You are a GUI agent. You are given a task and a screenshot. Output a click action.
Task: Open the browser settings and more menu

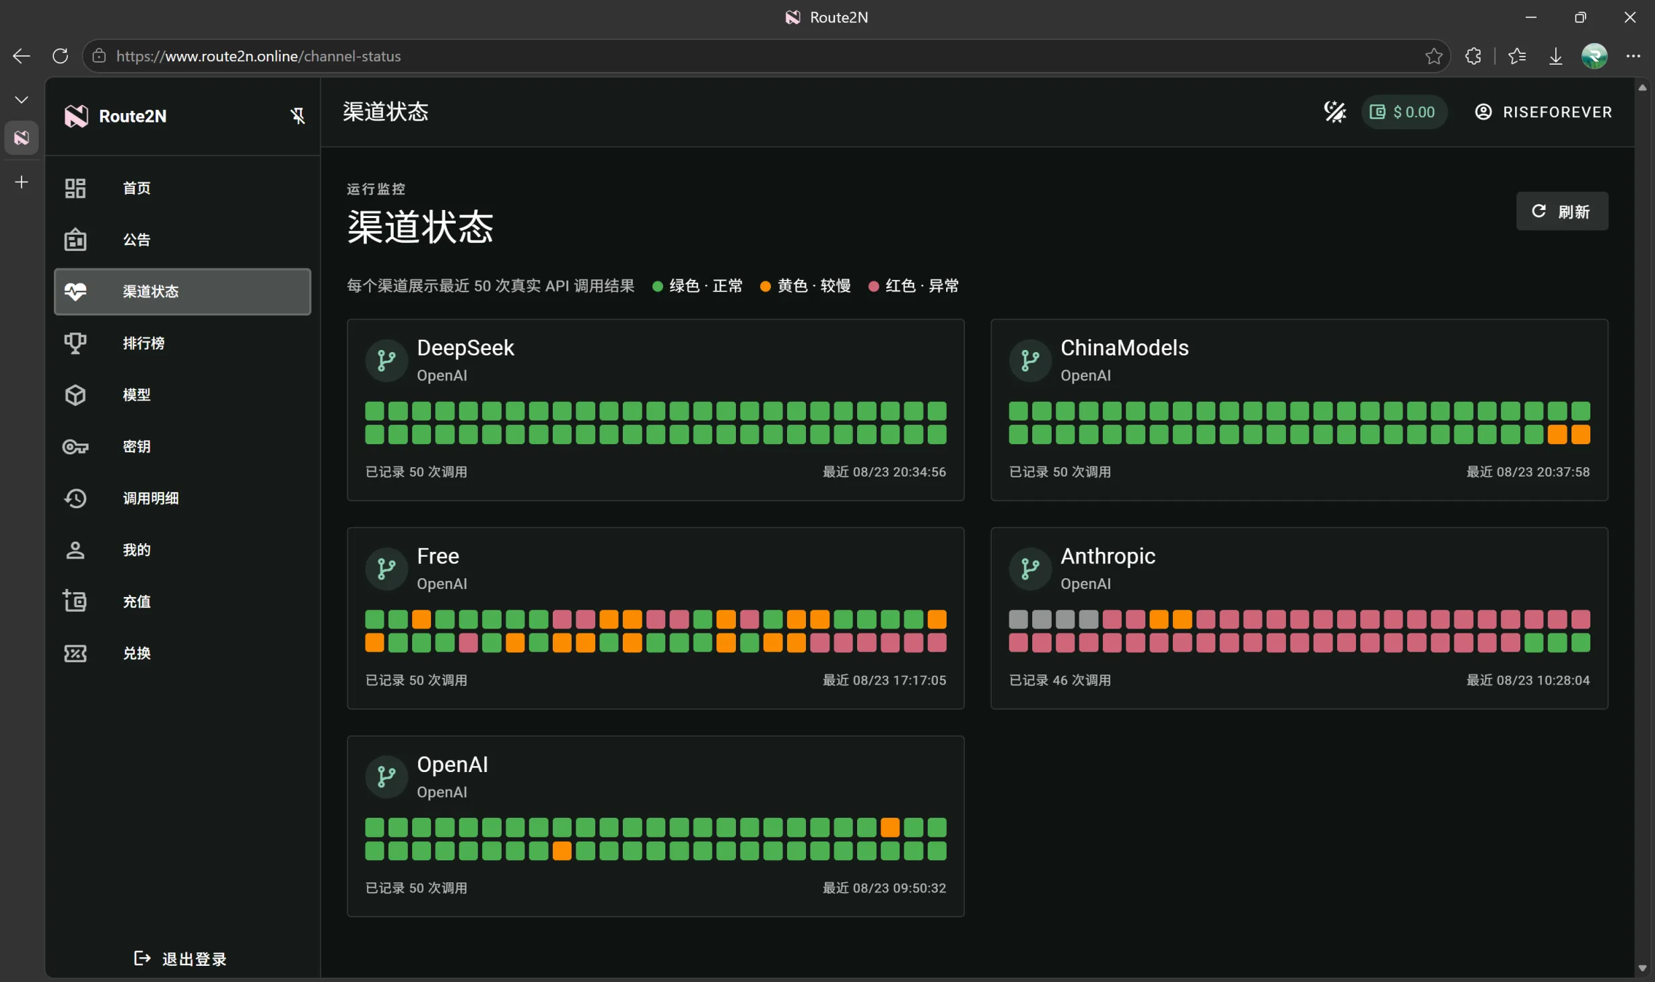click(x=1633, y=56)
